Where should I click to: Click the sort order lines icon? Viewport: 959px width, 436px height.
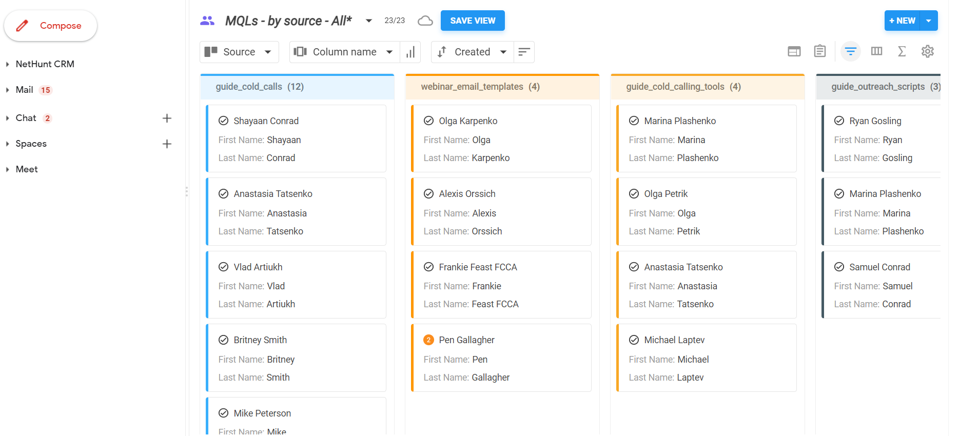coord(524,52)
